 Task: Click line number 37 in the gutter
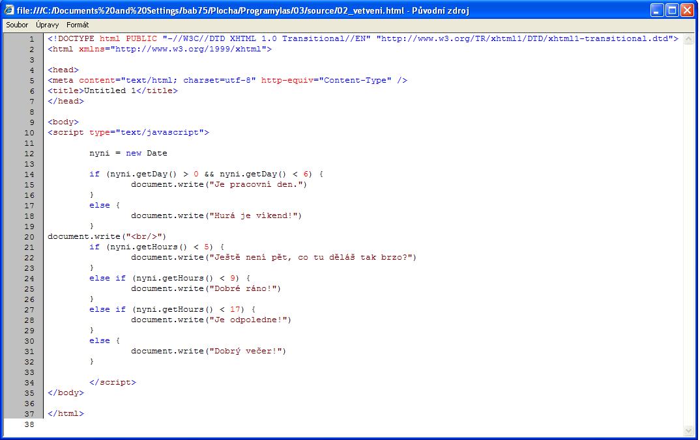[x=29, y=413]
